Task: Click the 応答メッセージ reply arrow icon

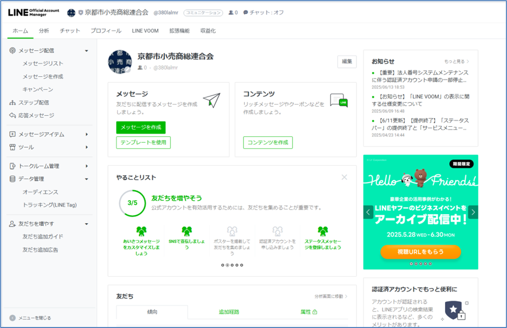Action: 12,115
